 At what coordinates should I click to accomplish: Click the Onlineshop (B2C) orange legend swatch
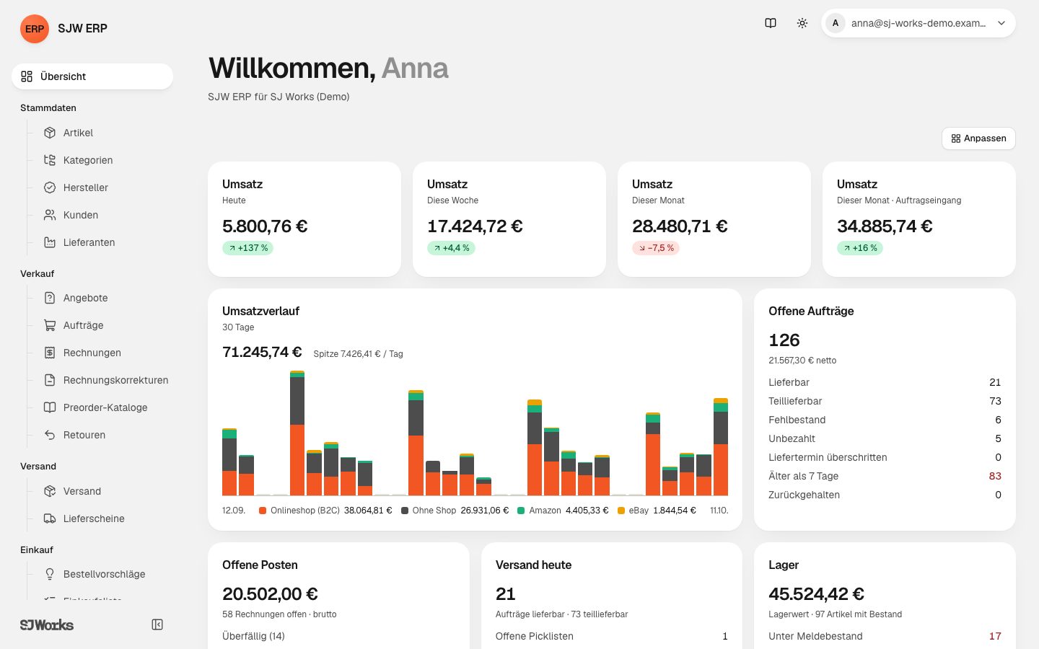263,511
